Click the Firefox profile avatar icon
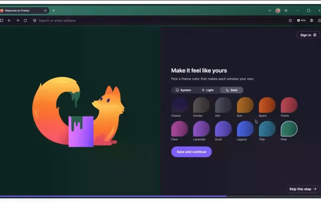 [278, 11]
